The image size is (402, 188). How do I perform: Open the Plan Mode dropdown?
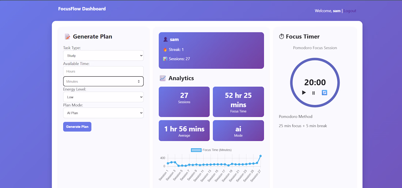click(x=103, y=113)
